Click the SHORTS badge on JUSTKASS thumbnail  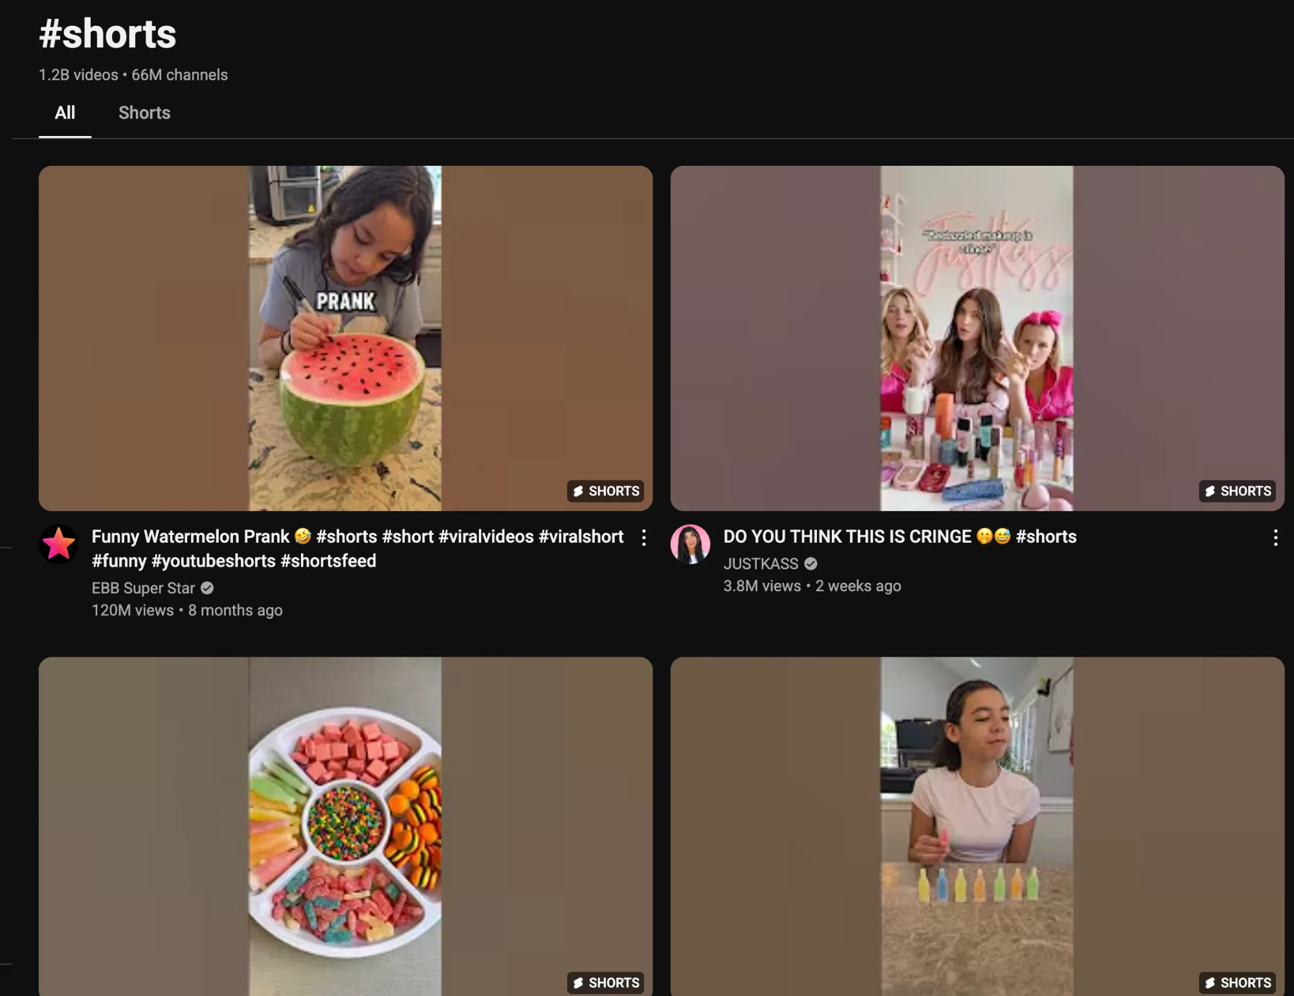1238,491
